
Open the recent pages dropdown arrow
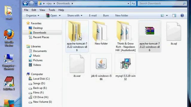pyautogui.click(x=36, y=4)
